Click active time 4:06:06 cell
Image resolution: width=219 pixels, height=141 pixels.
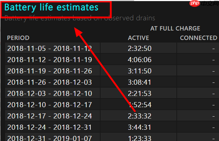click(x=138, y=60)
